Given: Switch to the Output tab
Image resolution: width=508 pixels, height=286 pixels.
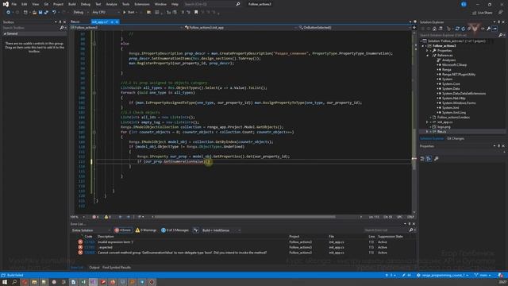Looking at the screenshot, I should tap(94, 268).
